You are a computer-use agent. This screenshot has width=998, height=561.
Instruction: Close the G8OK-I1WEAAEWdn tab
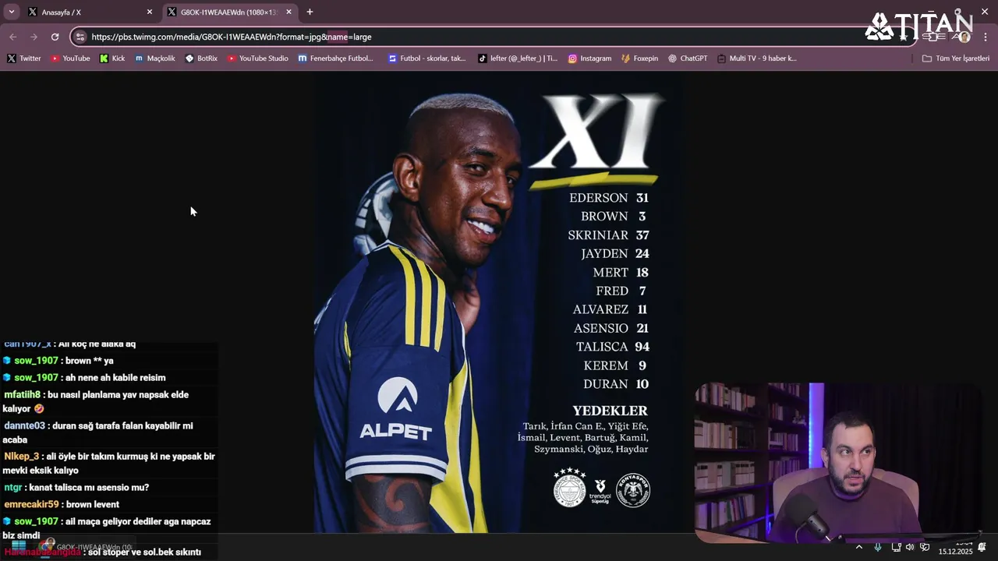tap(288, 12)
